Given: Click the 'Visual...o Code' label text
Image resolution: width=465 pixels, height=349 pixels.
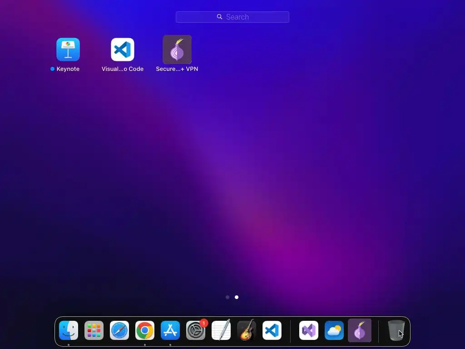Looking at the screenshot, I should pyautogui.click(x=123, y=69).
